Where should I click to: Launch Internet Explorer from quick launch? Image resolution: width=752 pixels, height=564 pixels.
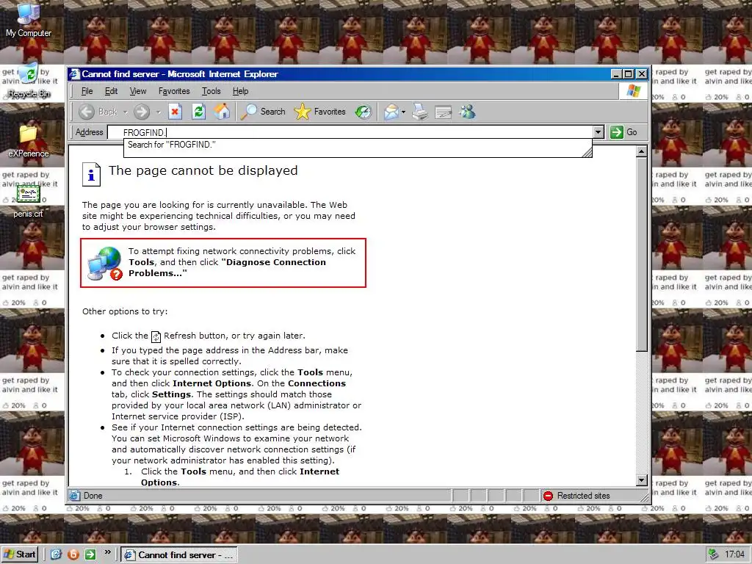click(56, 554)
